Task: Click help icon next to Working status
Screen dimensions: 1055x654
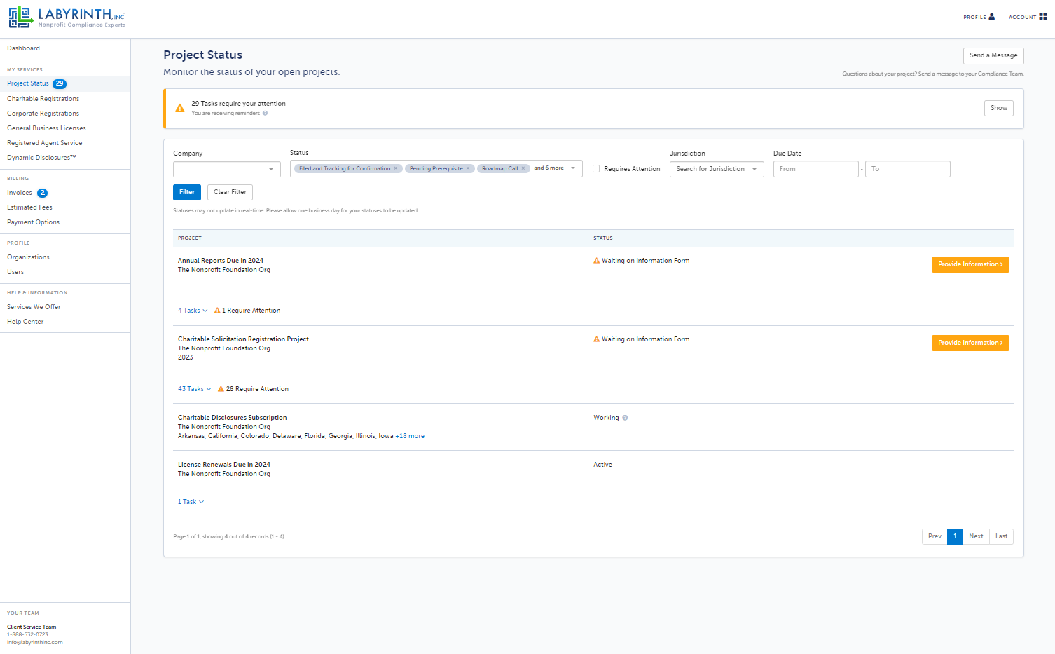Action: [x=625, y=418]
